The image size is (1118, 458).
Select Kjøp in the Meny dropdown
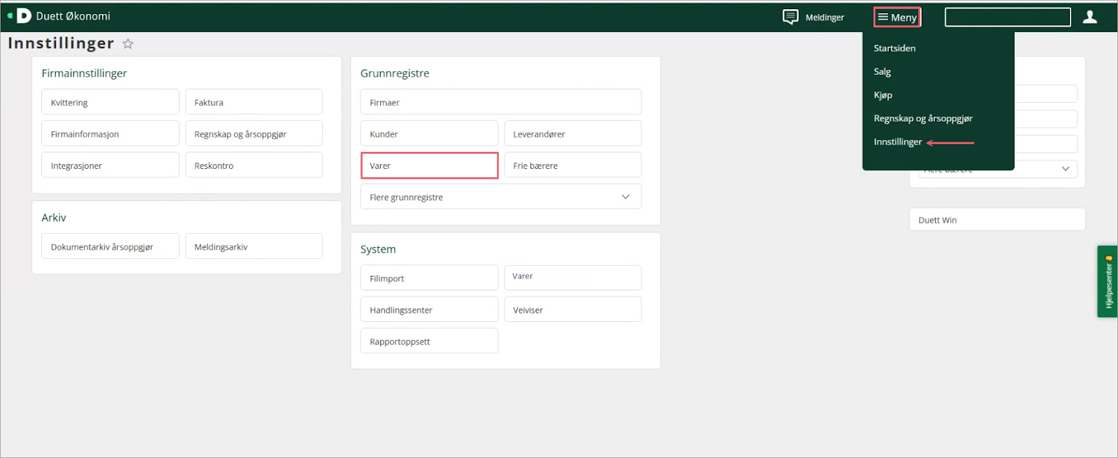(x=883, y=95)
